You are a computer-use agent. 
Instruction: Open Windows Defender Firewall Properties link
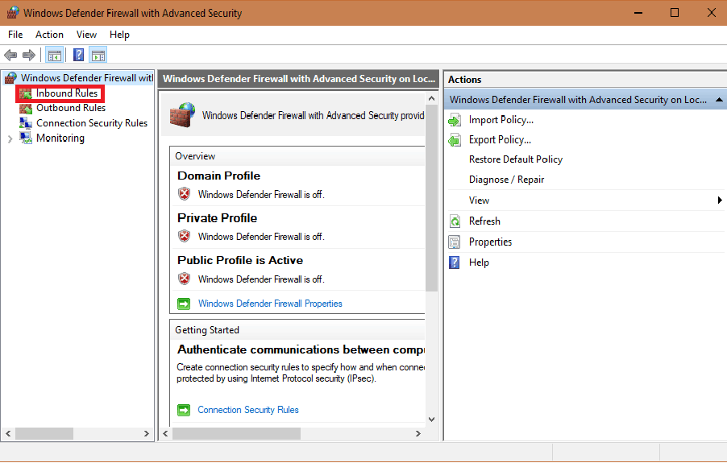[x=270, y=304]
